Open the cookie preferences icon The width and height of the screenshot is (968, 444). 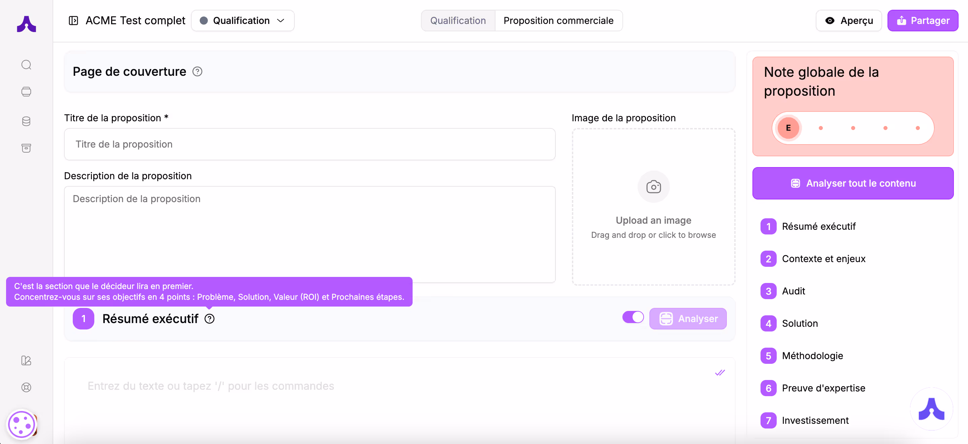pyautogui.click(x=22, y=425)
